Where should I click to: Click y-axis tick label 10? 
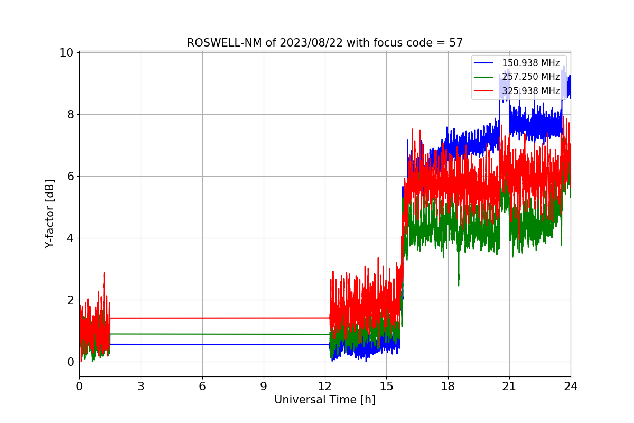click(x=67, y=52)
